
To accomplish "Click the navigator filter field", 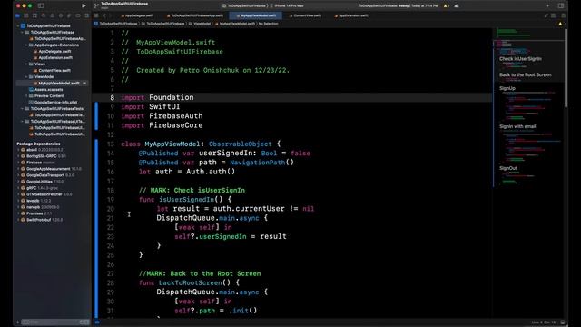I will pyautogui.click(x=54, y=322).
